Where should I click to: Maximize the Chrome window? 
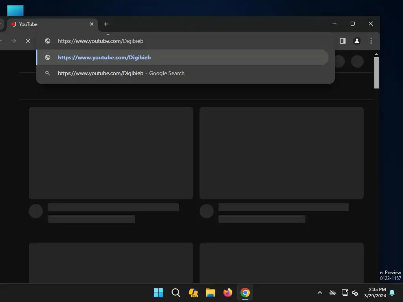pos(353,24)
